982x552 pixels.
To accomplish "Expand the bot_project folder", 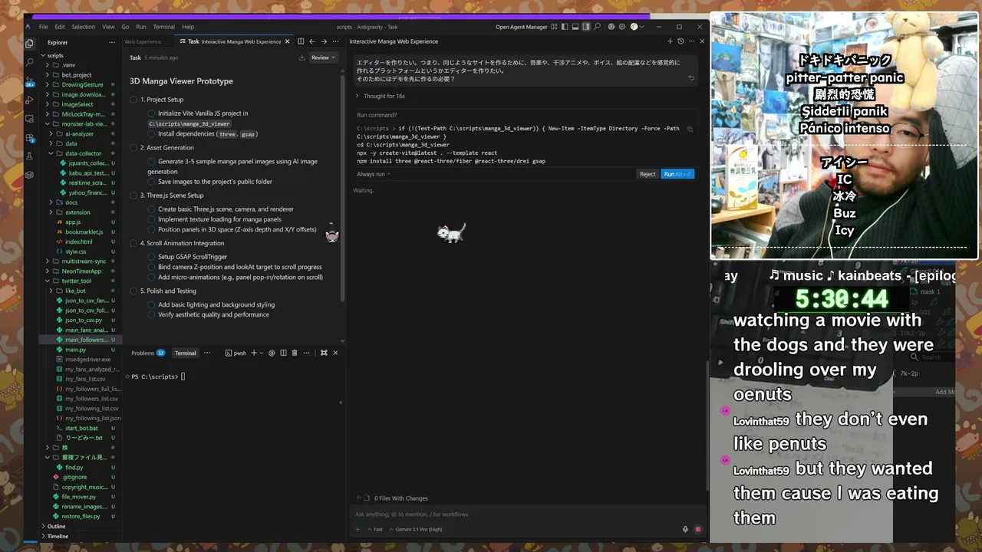I will point(48,75).
